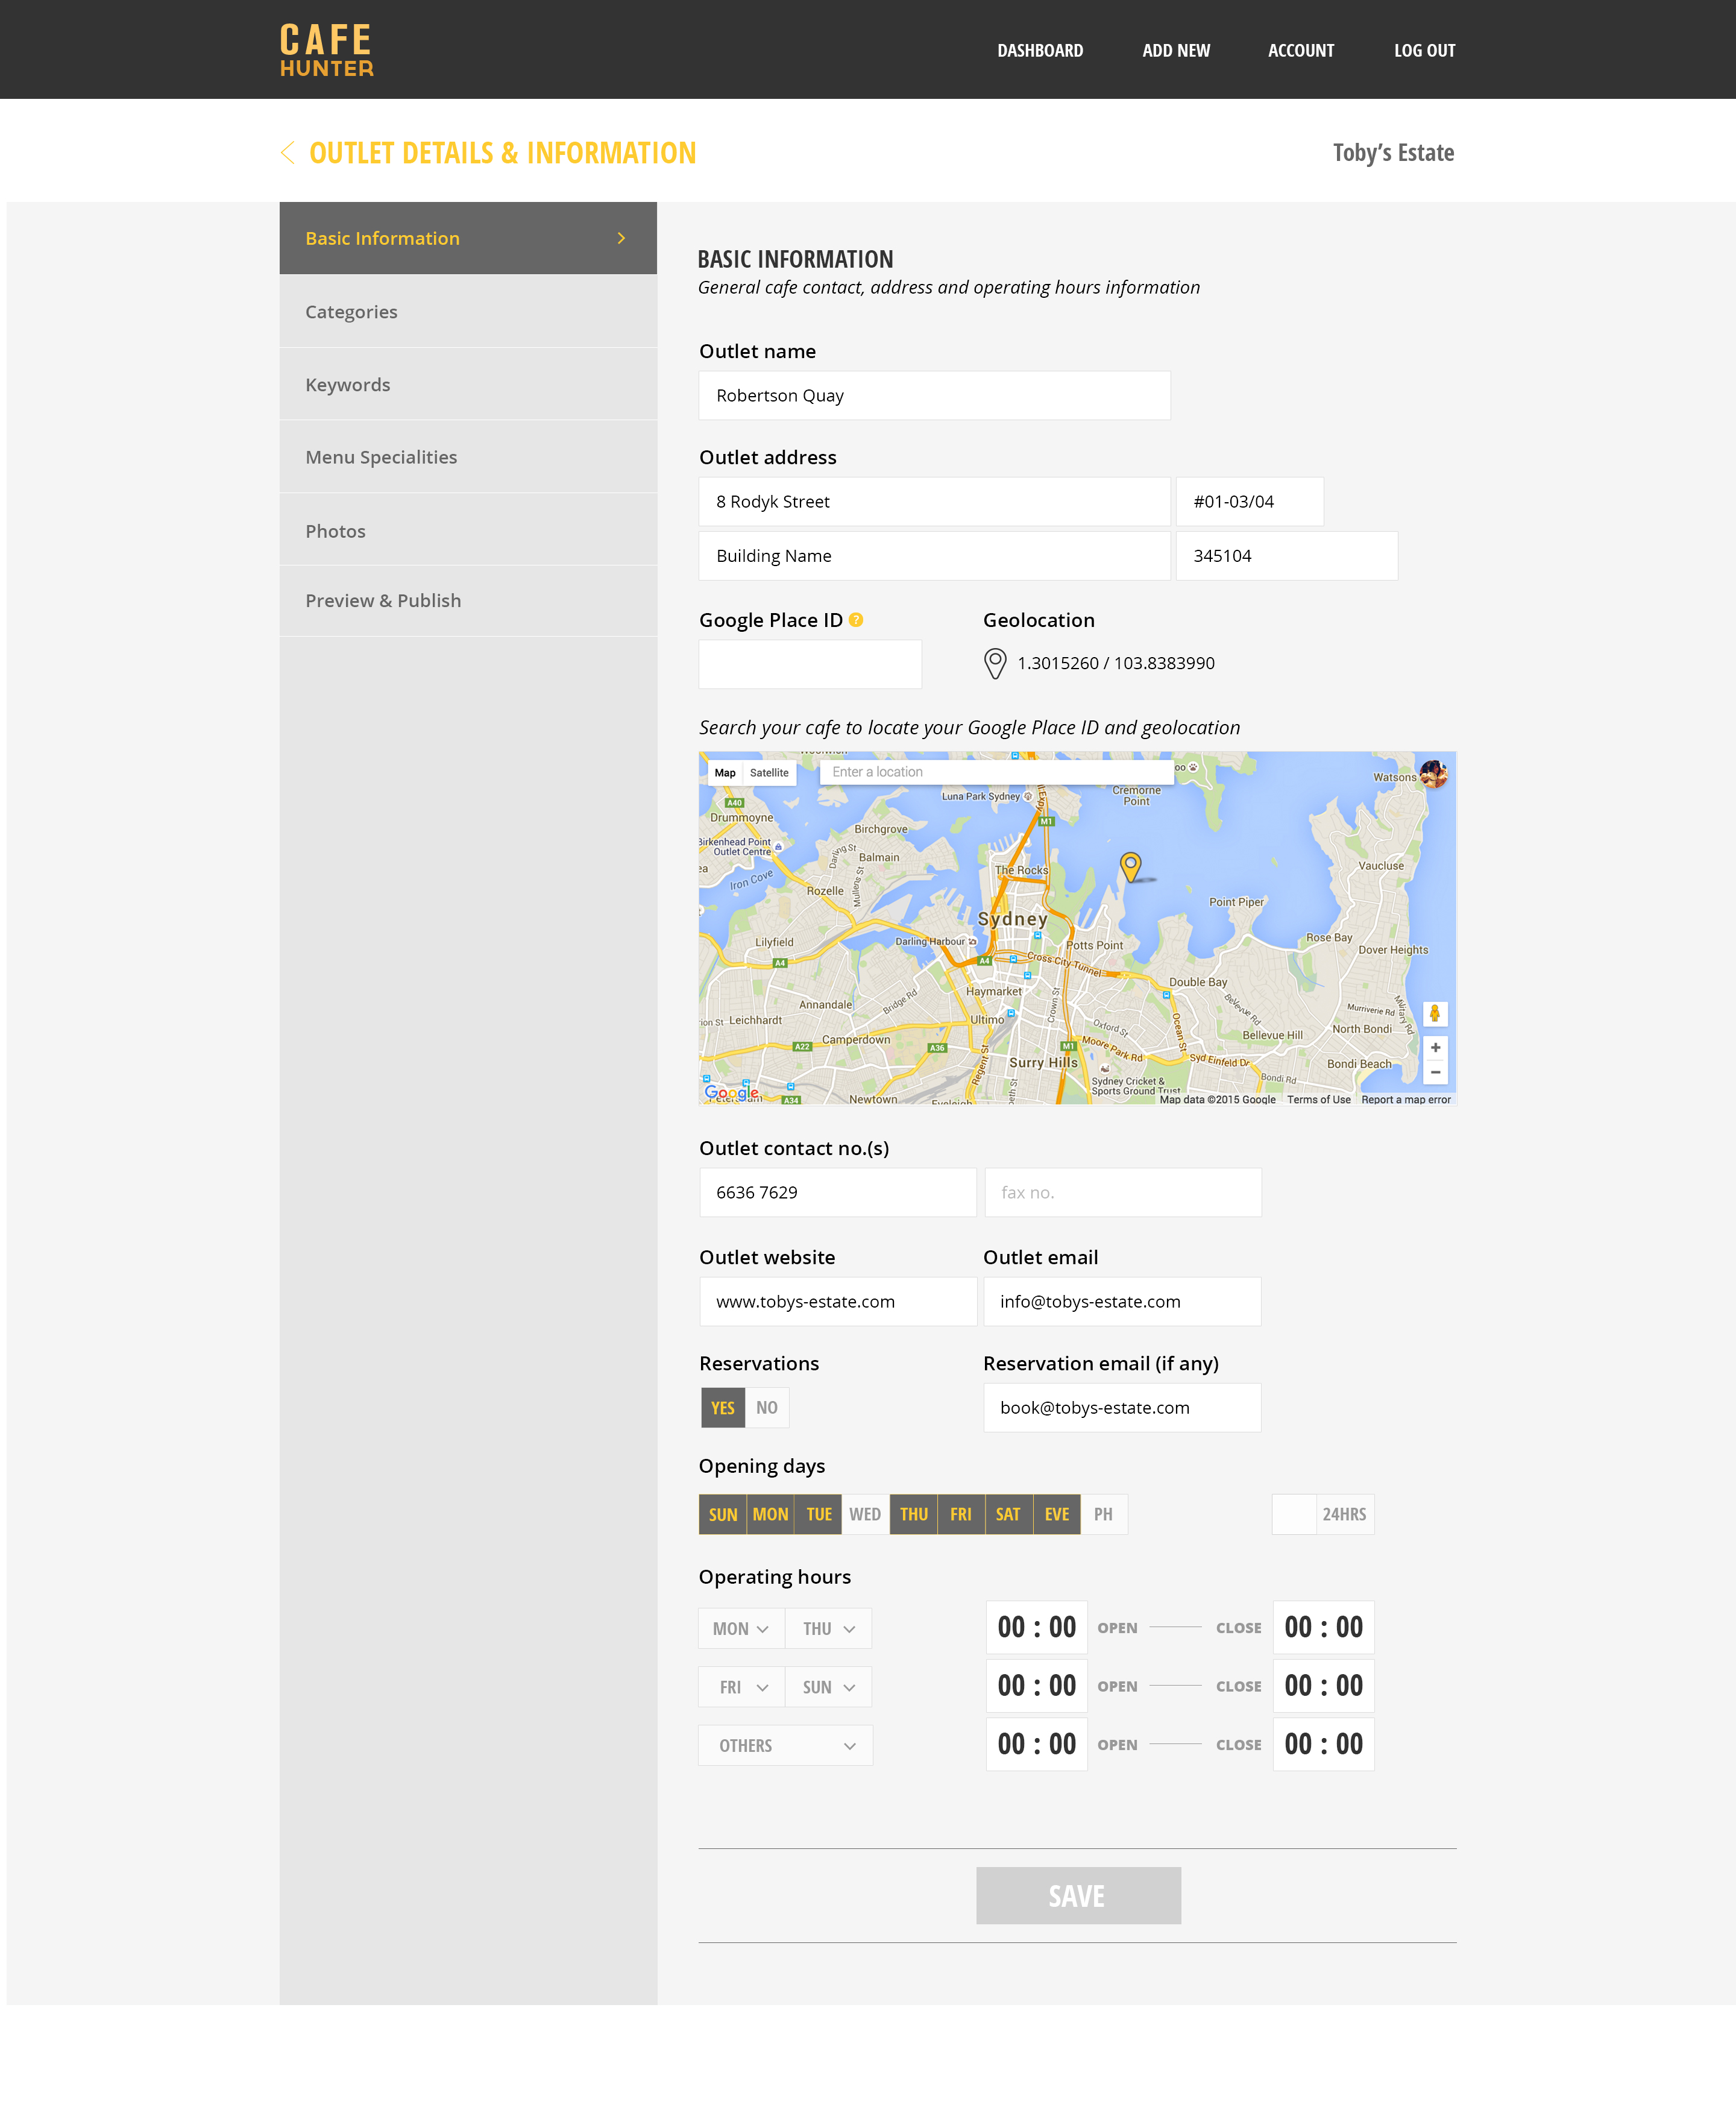Click the Cafe Hunter logo

tap(326, 50)
